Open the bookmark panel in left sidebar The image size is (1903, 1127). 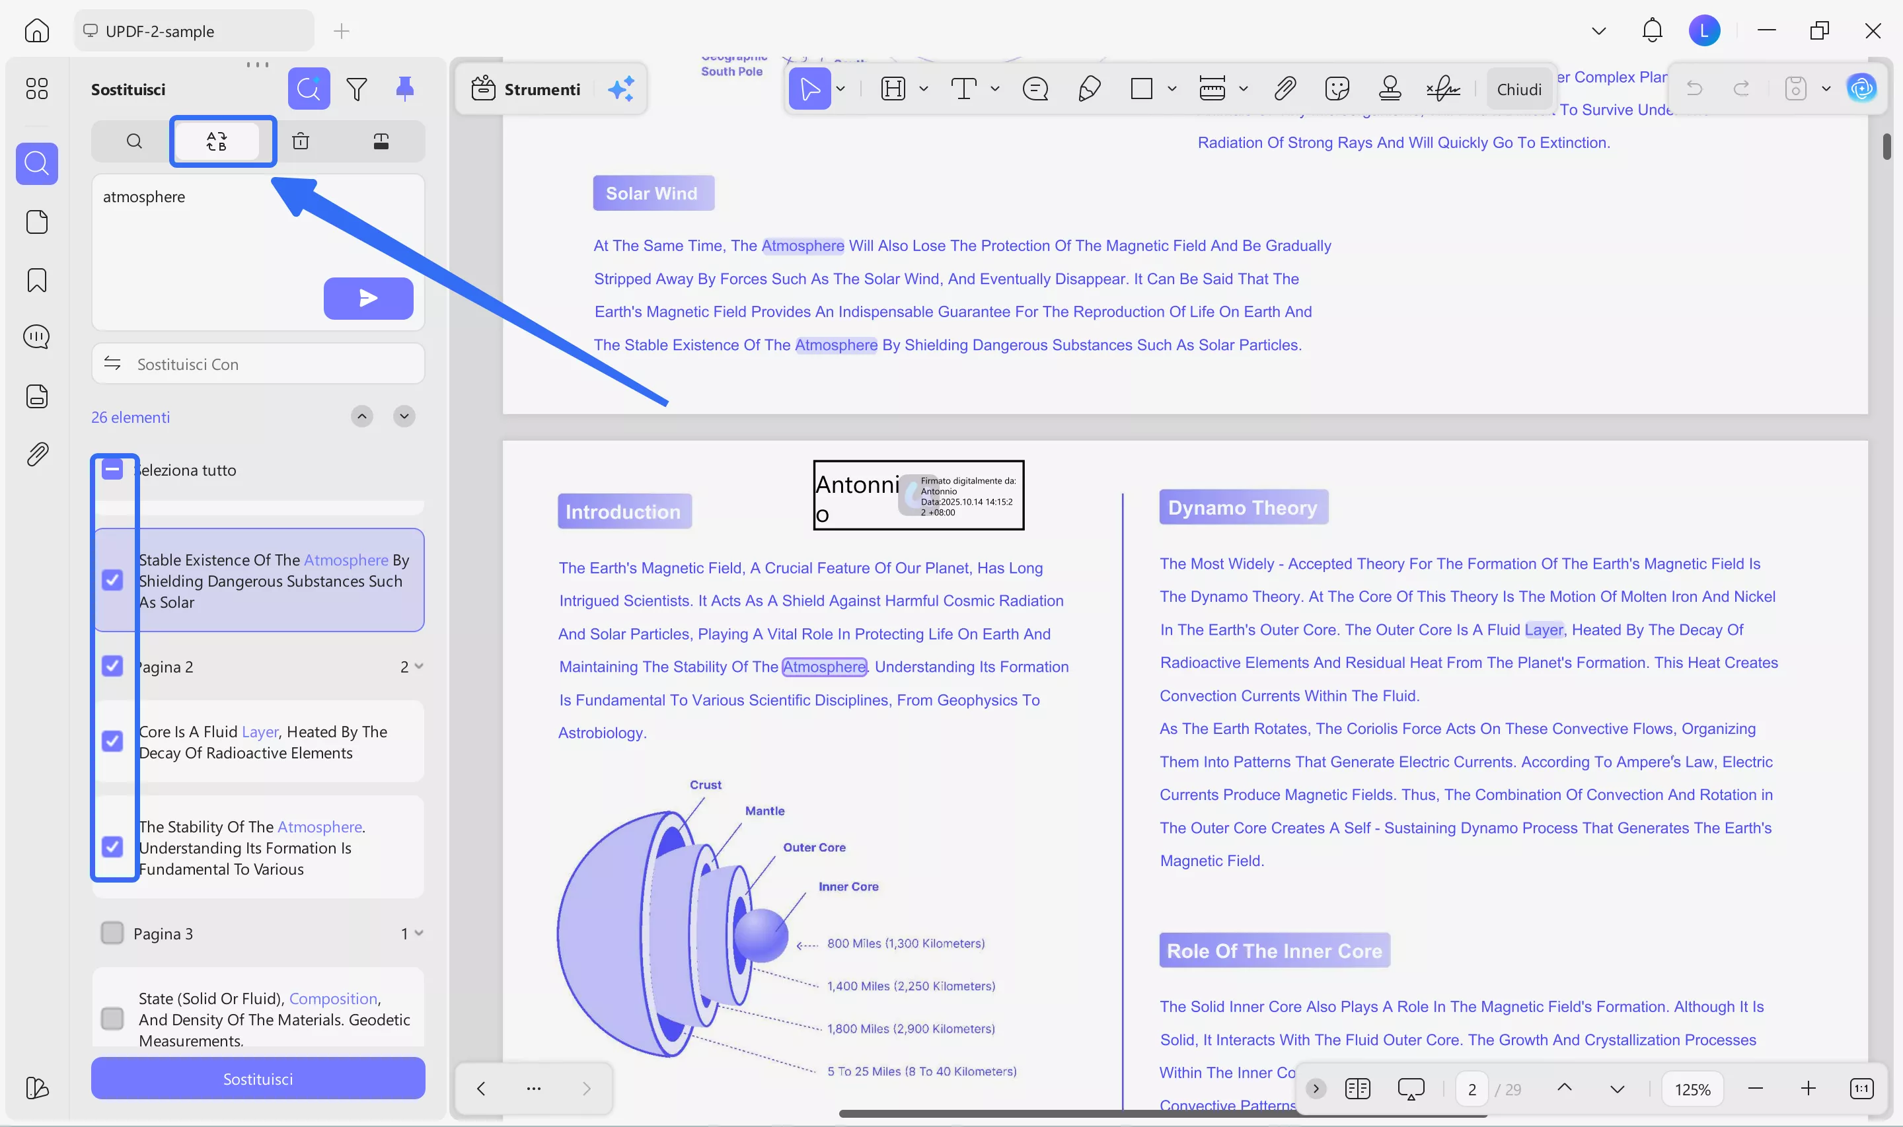tap(36, 280)
